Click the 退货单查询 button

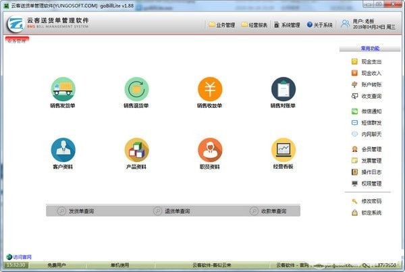pyautogui.click(x=171, y=211)
